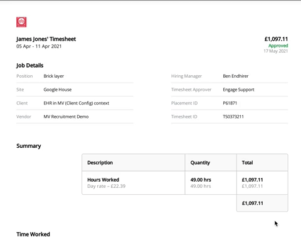Click the green Approved status label
This screenshot has width=301, height=238.
pyautogui.click(x=278, y=46)
